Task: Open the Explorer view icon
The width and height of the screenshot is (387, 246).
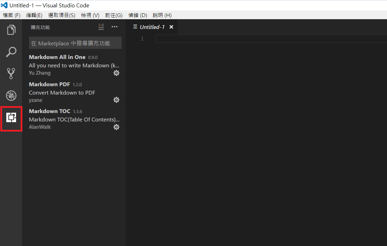Action: coord(11,30)
